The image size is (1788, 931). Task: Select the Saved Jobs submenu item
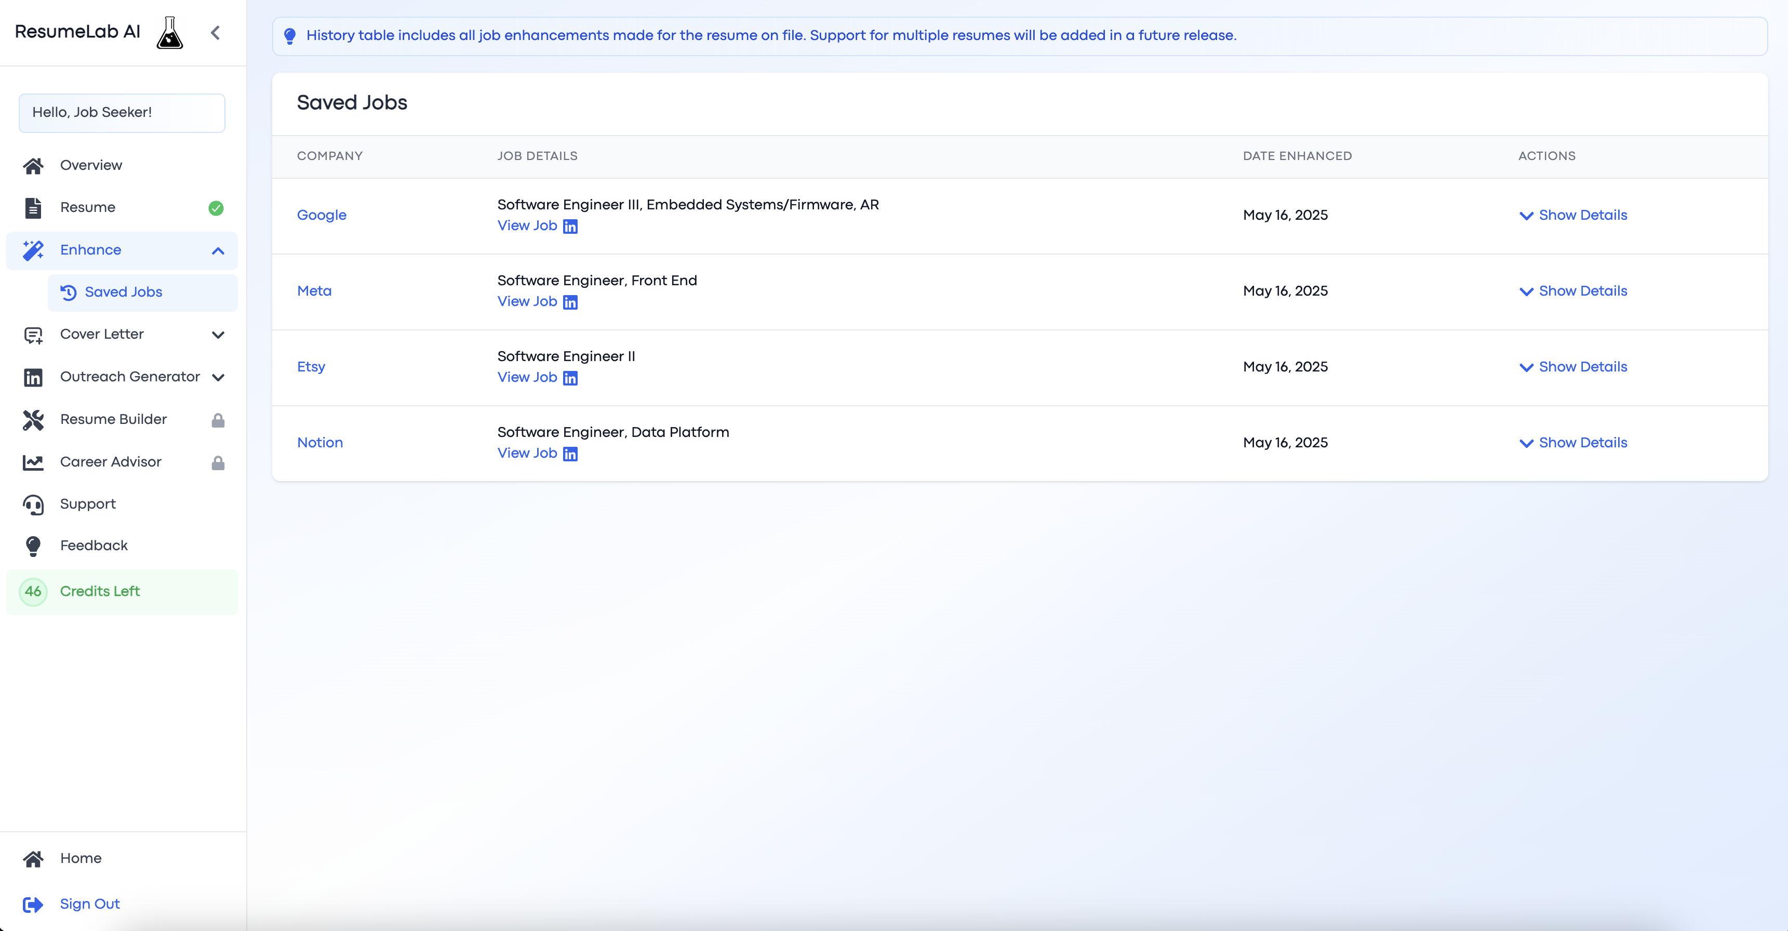click(x=124, y=292)
